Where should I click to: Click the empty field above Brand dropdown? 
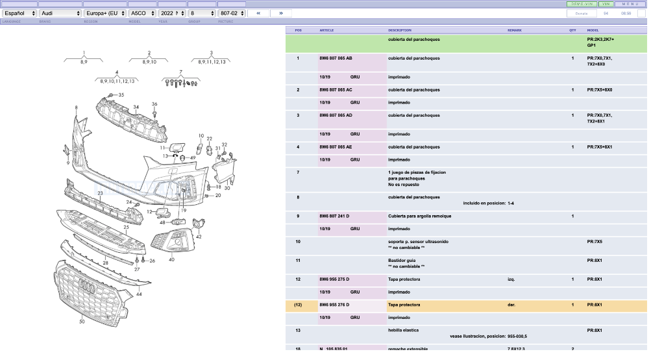[60, 4]
